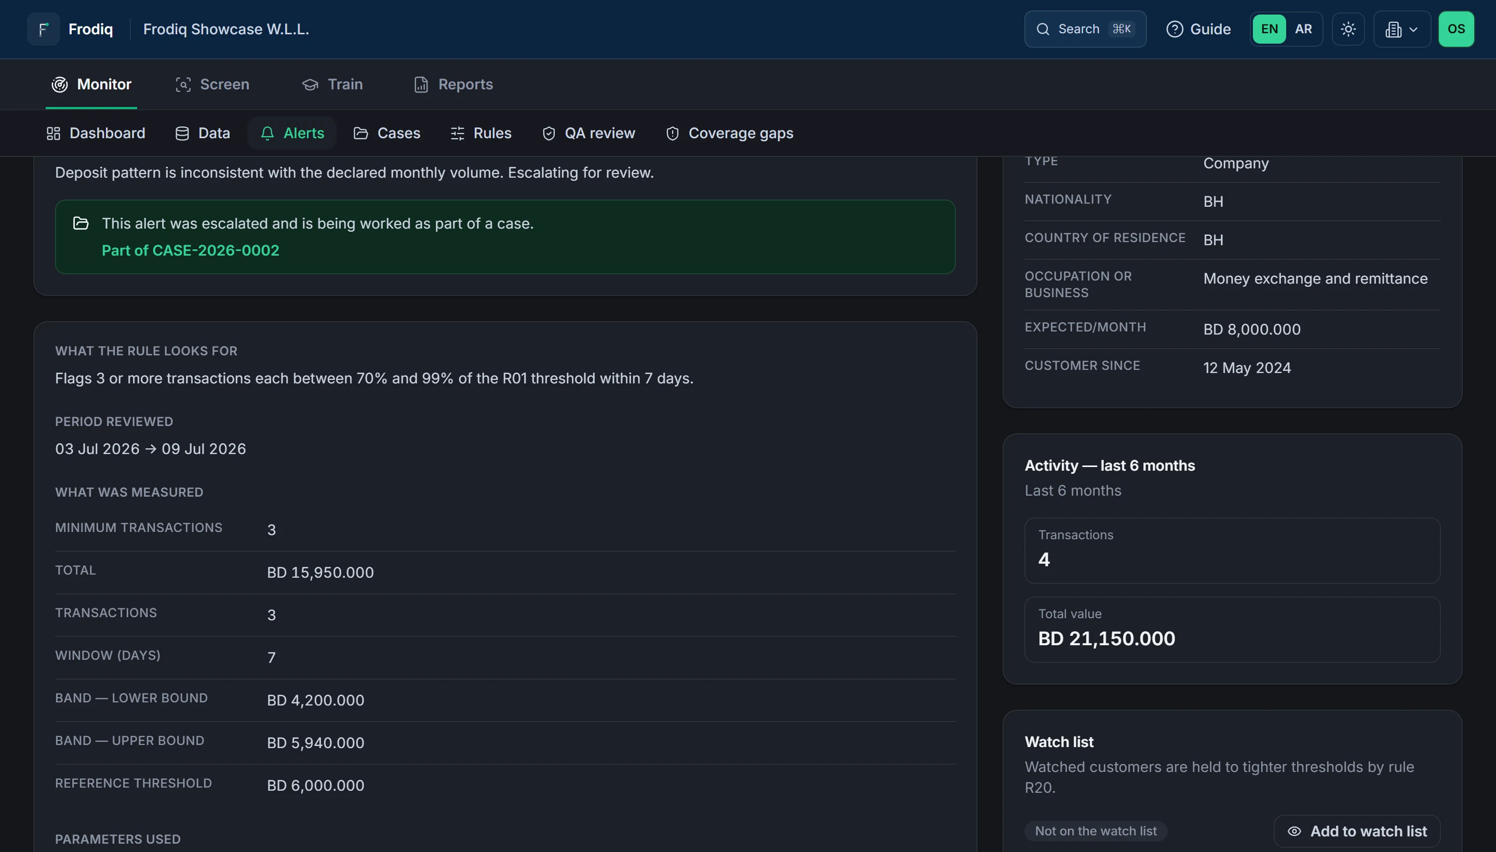Screen dimensions: 1496x852
Task: Open the OS user avatar menu
Action: pyautogui.click(x=1456, y=29)
